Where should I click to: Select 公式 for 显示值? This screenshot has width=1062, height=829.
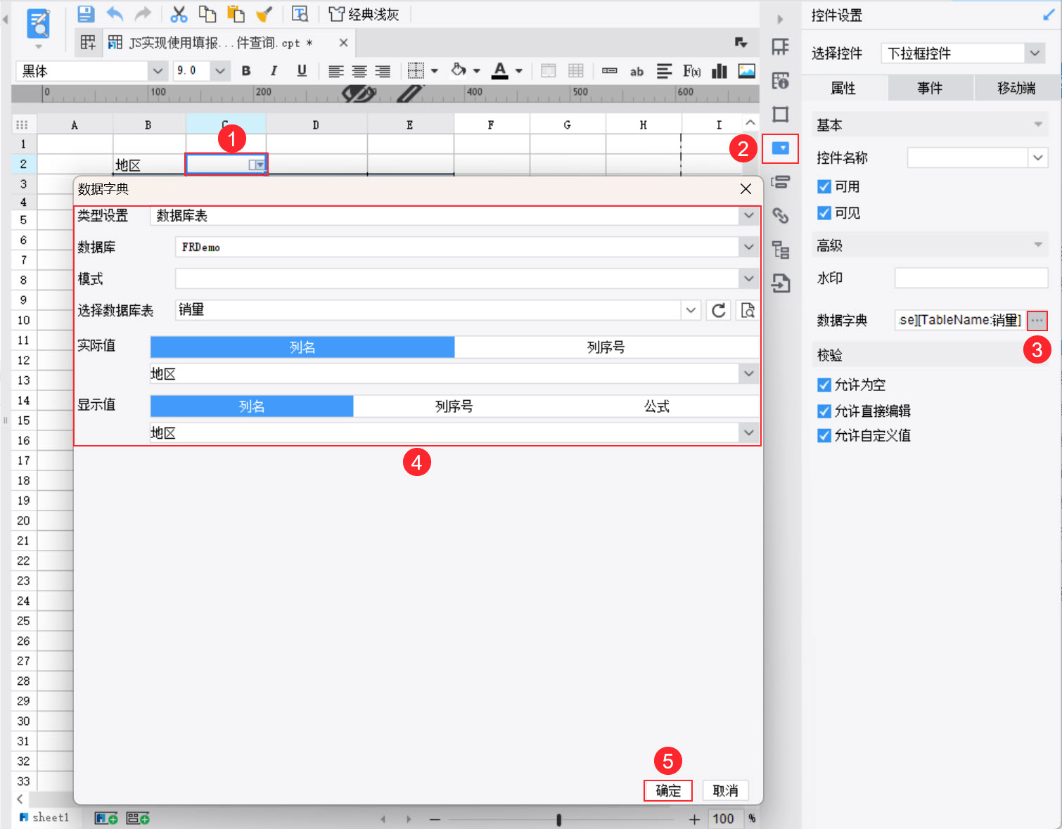(x=657, y=406)
